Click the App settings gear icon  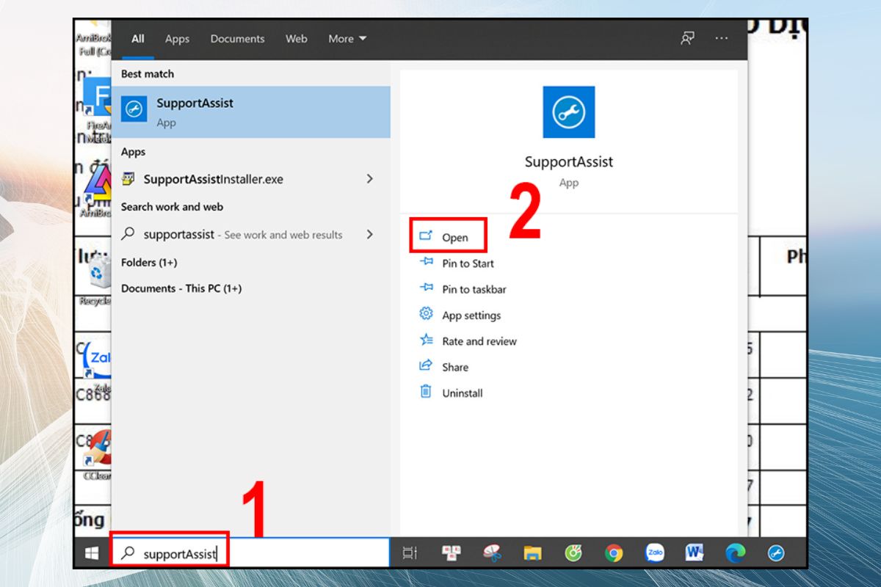(x=426, y=314)
